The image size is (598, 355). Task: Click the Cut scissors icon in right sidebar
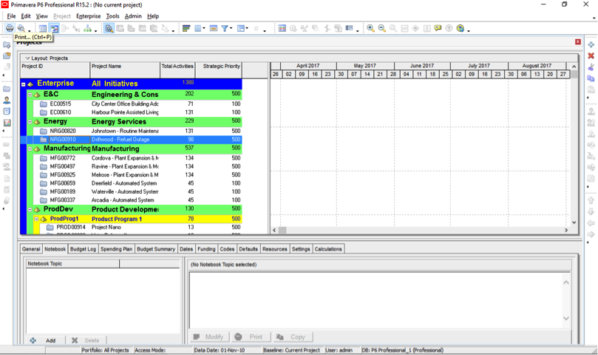591,67
